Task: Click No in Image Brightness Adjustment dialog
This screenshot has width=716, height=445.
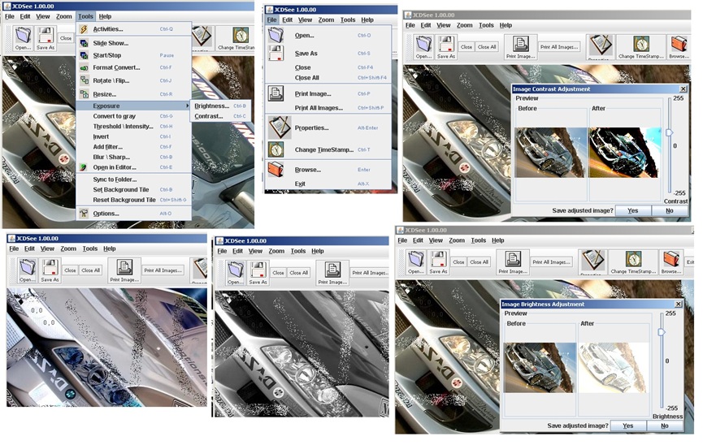Action: click(665, 426)
